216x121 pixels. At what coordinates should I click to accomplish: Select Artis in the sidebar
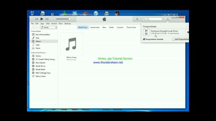(x=44, y=38)
